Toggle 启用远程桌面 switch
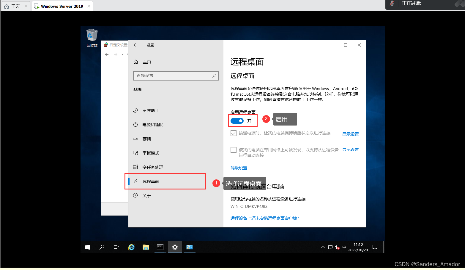This screenshot has height=270, width=465. coord(237,121)
